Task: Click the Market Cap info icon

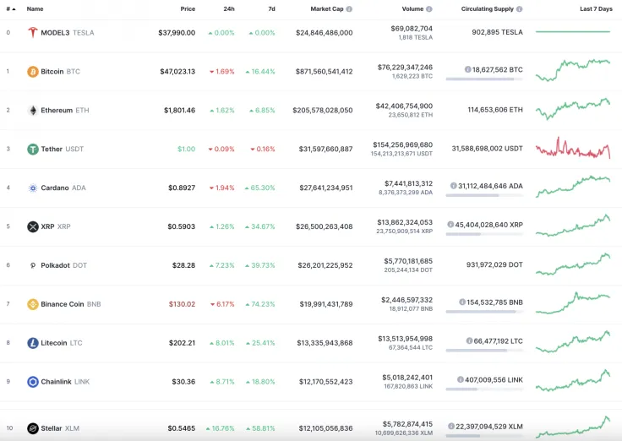Action: (x=349, y=8)
